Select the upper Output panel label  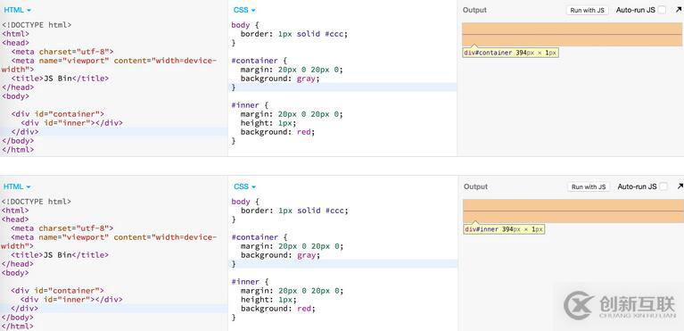pyautogui.click(x=474, y=10)
